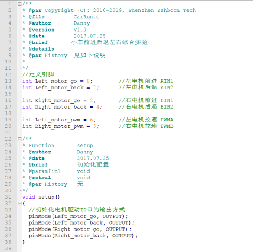Click the variable Right_motor_pwm declaration

tap(59, 126)
